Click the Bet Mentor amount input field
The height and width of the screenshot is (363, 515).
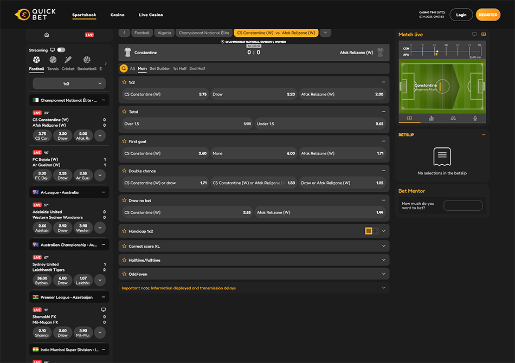coord(462,205)
